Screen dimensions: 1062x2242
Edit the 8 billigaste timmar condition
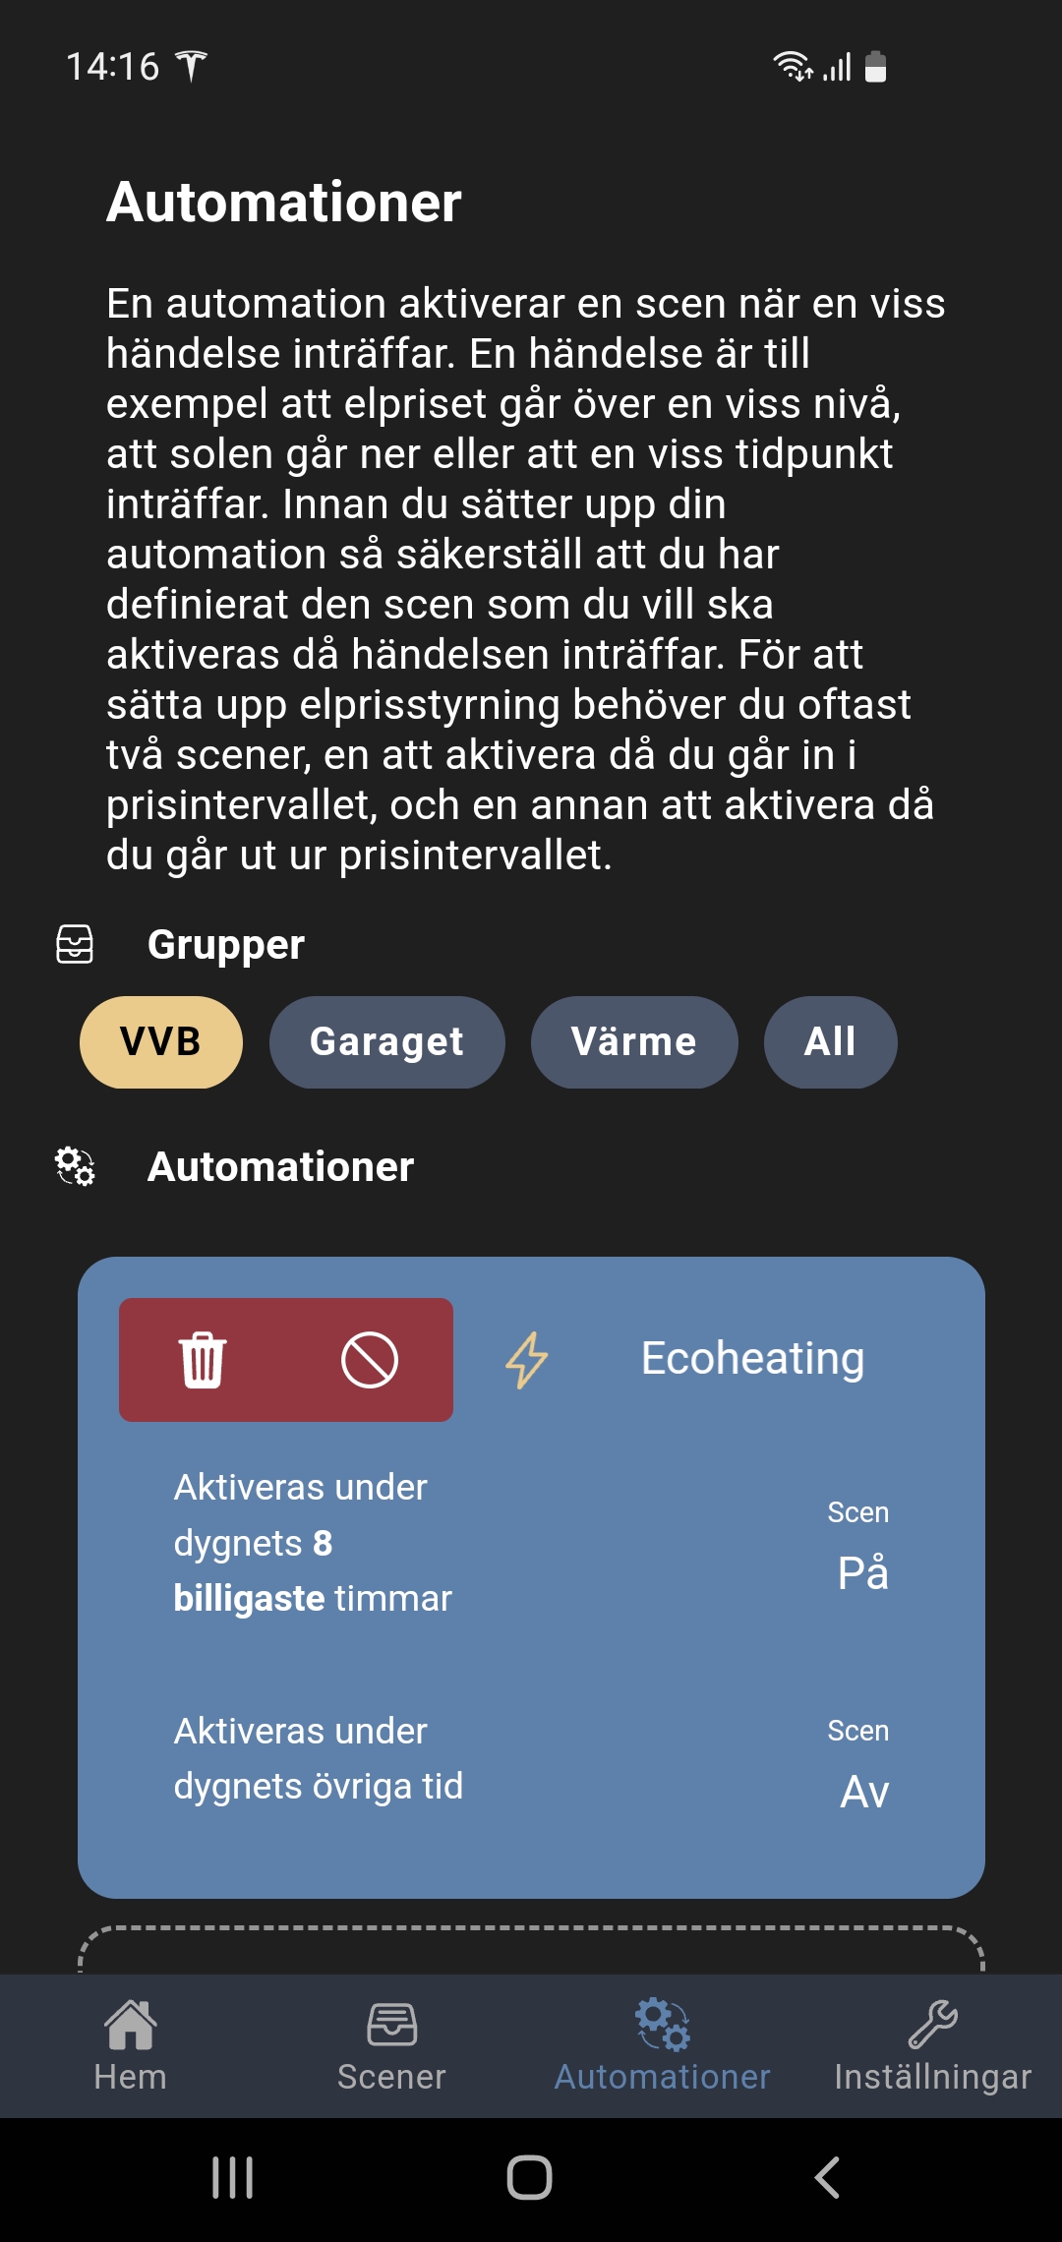[313, 1543]
